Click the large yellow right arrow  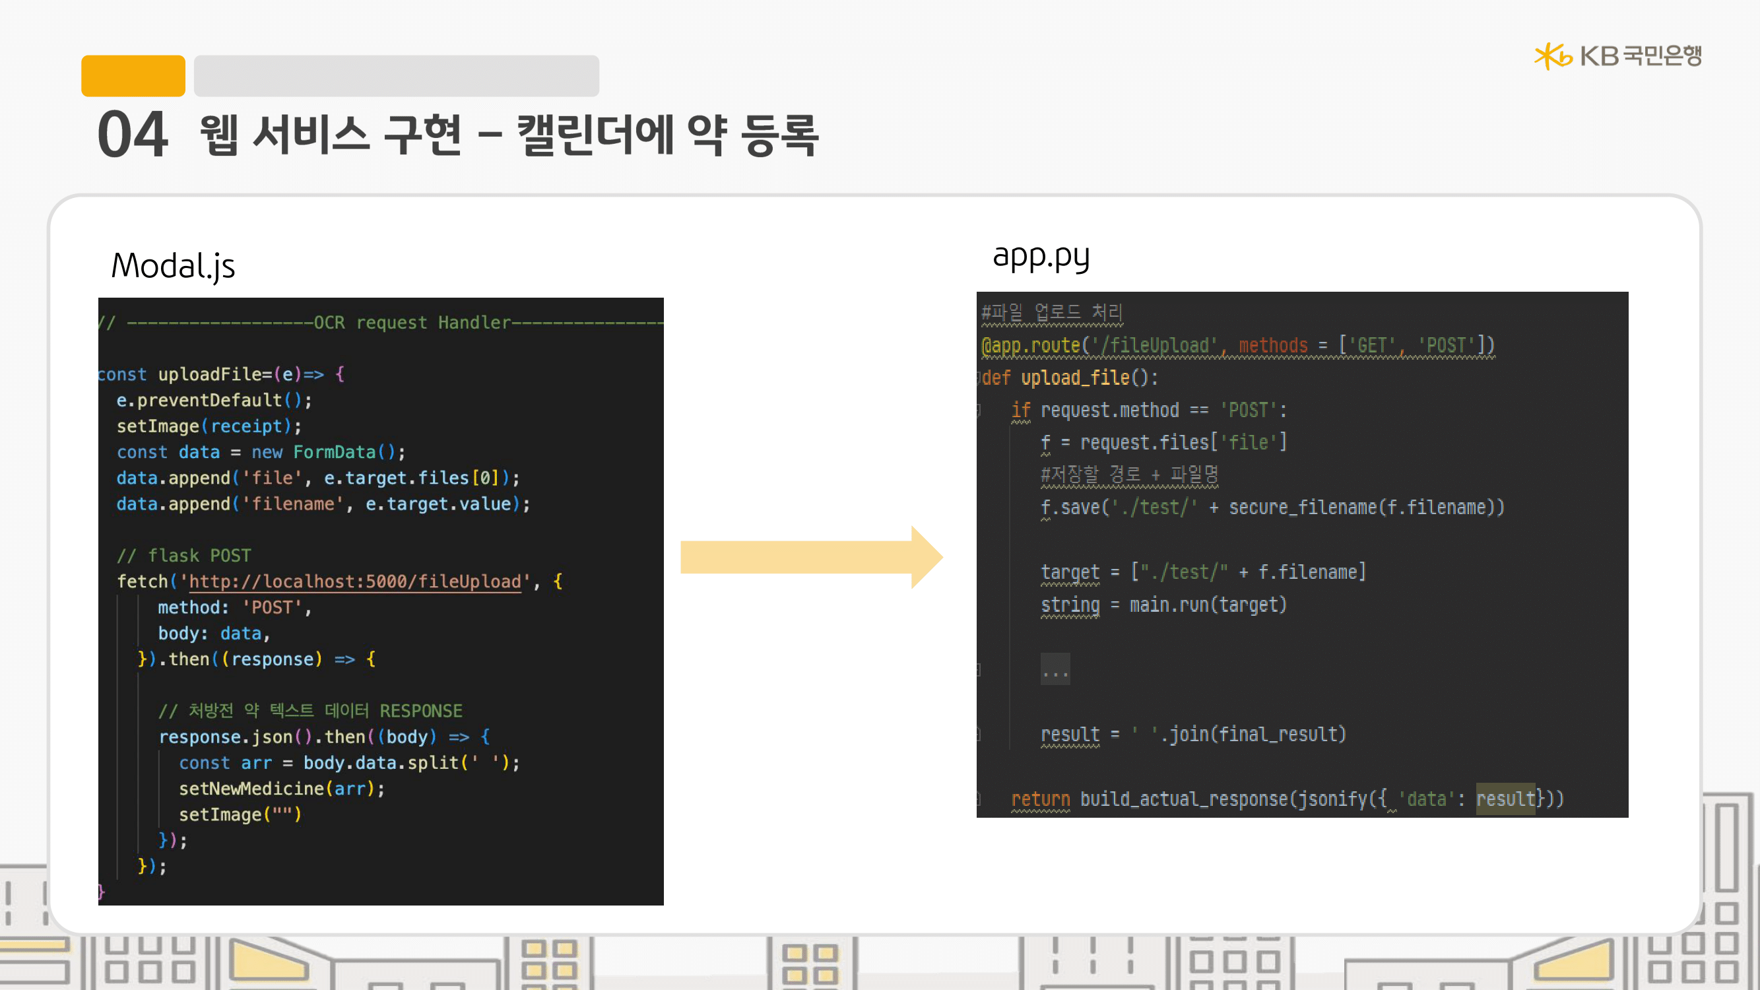pos(811,557)
